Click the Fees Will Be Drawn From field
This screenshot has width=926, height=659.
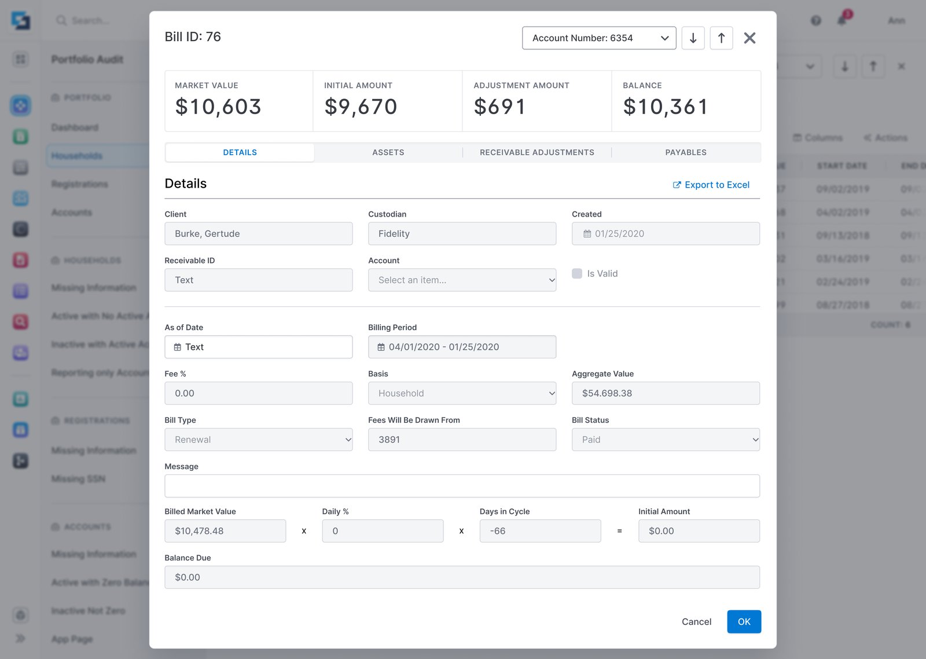point(462,440)
